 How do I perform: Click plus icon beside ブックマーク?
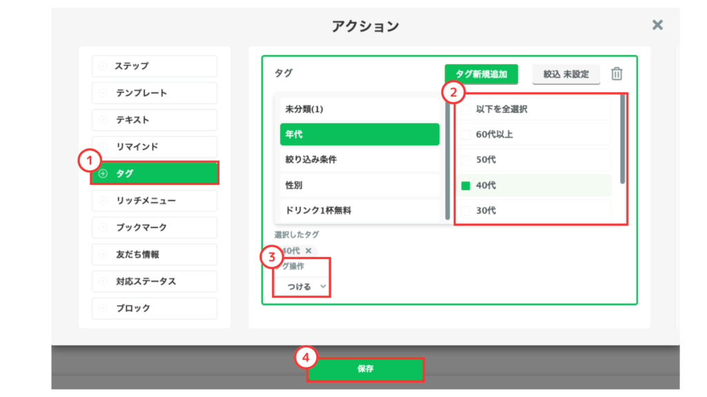pos(103,227)
